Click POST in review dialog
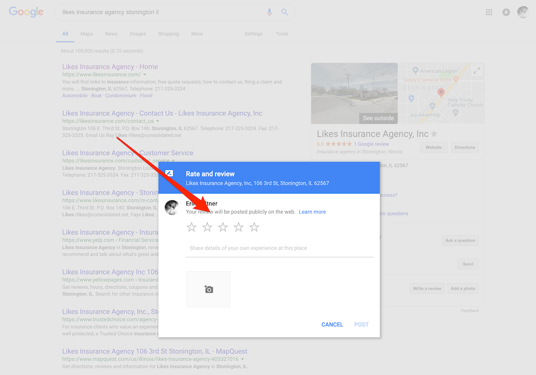This screenshot has height=375, width=536. click(x=361, y=325)
